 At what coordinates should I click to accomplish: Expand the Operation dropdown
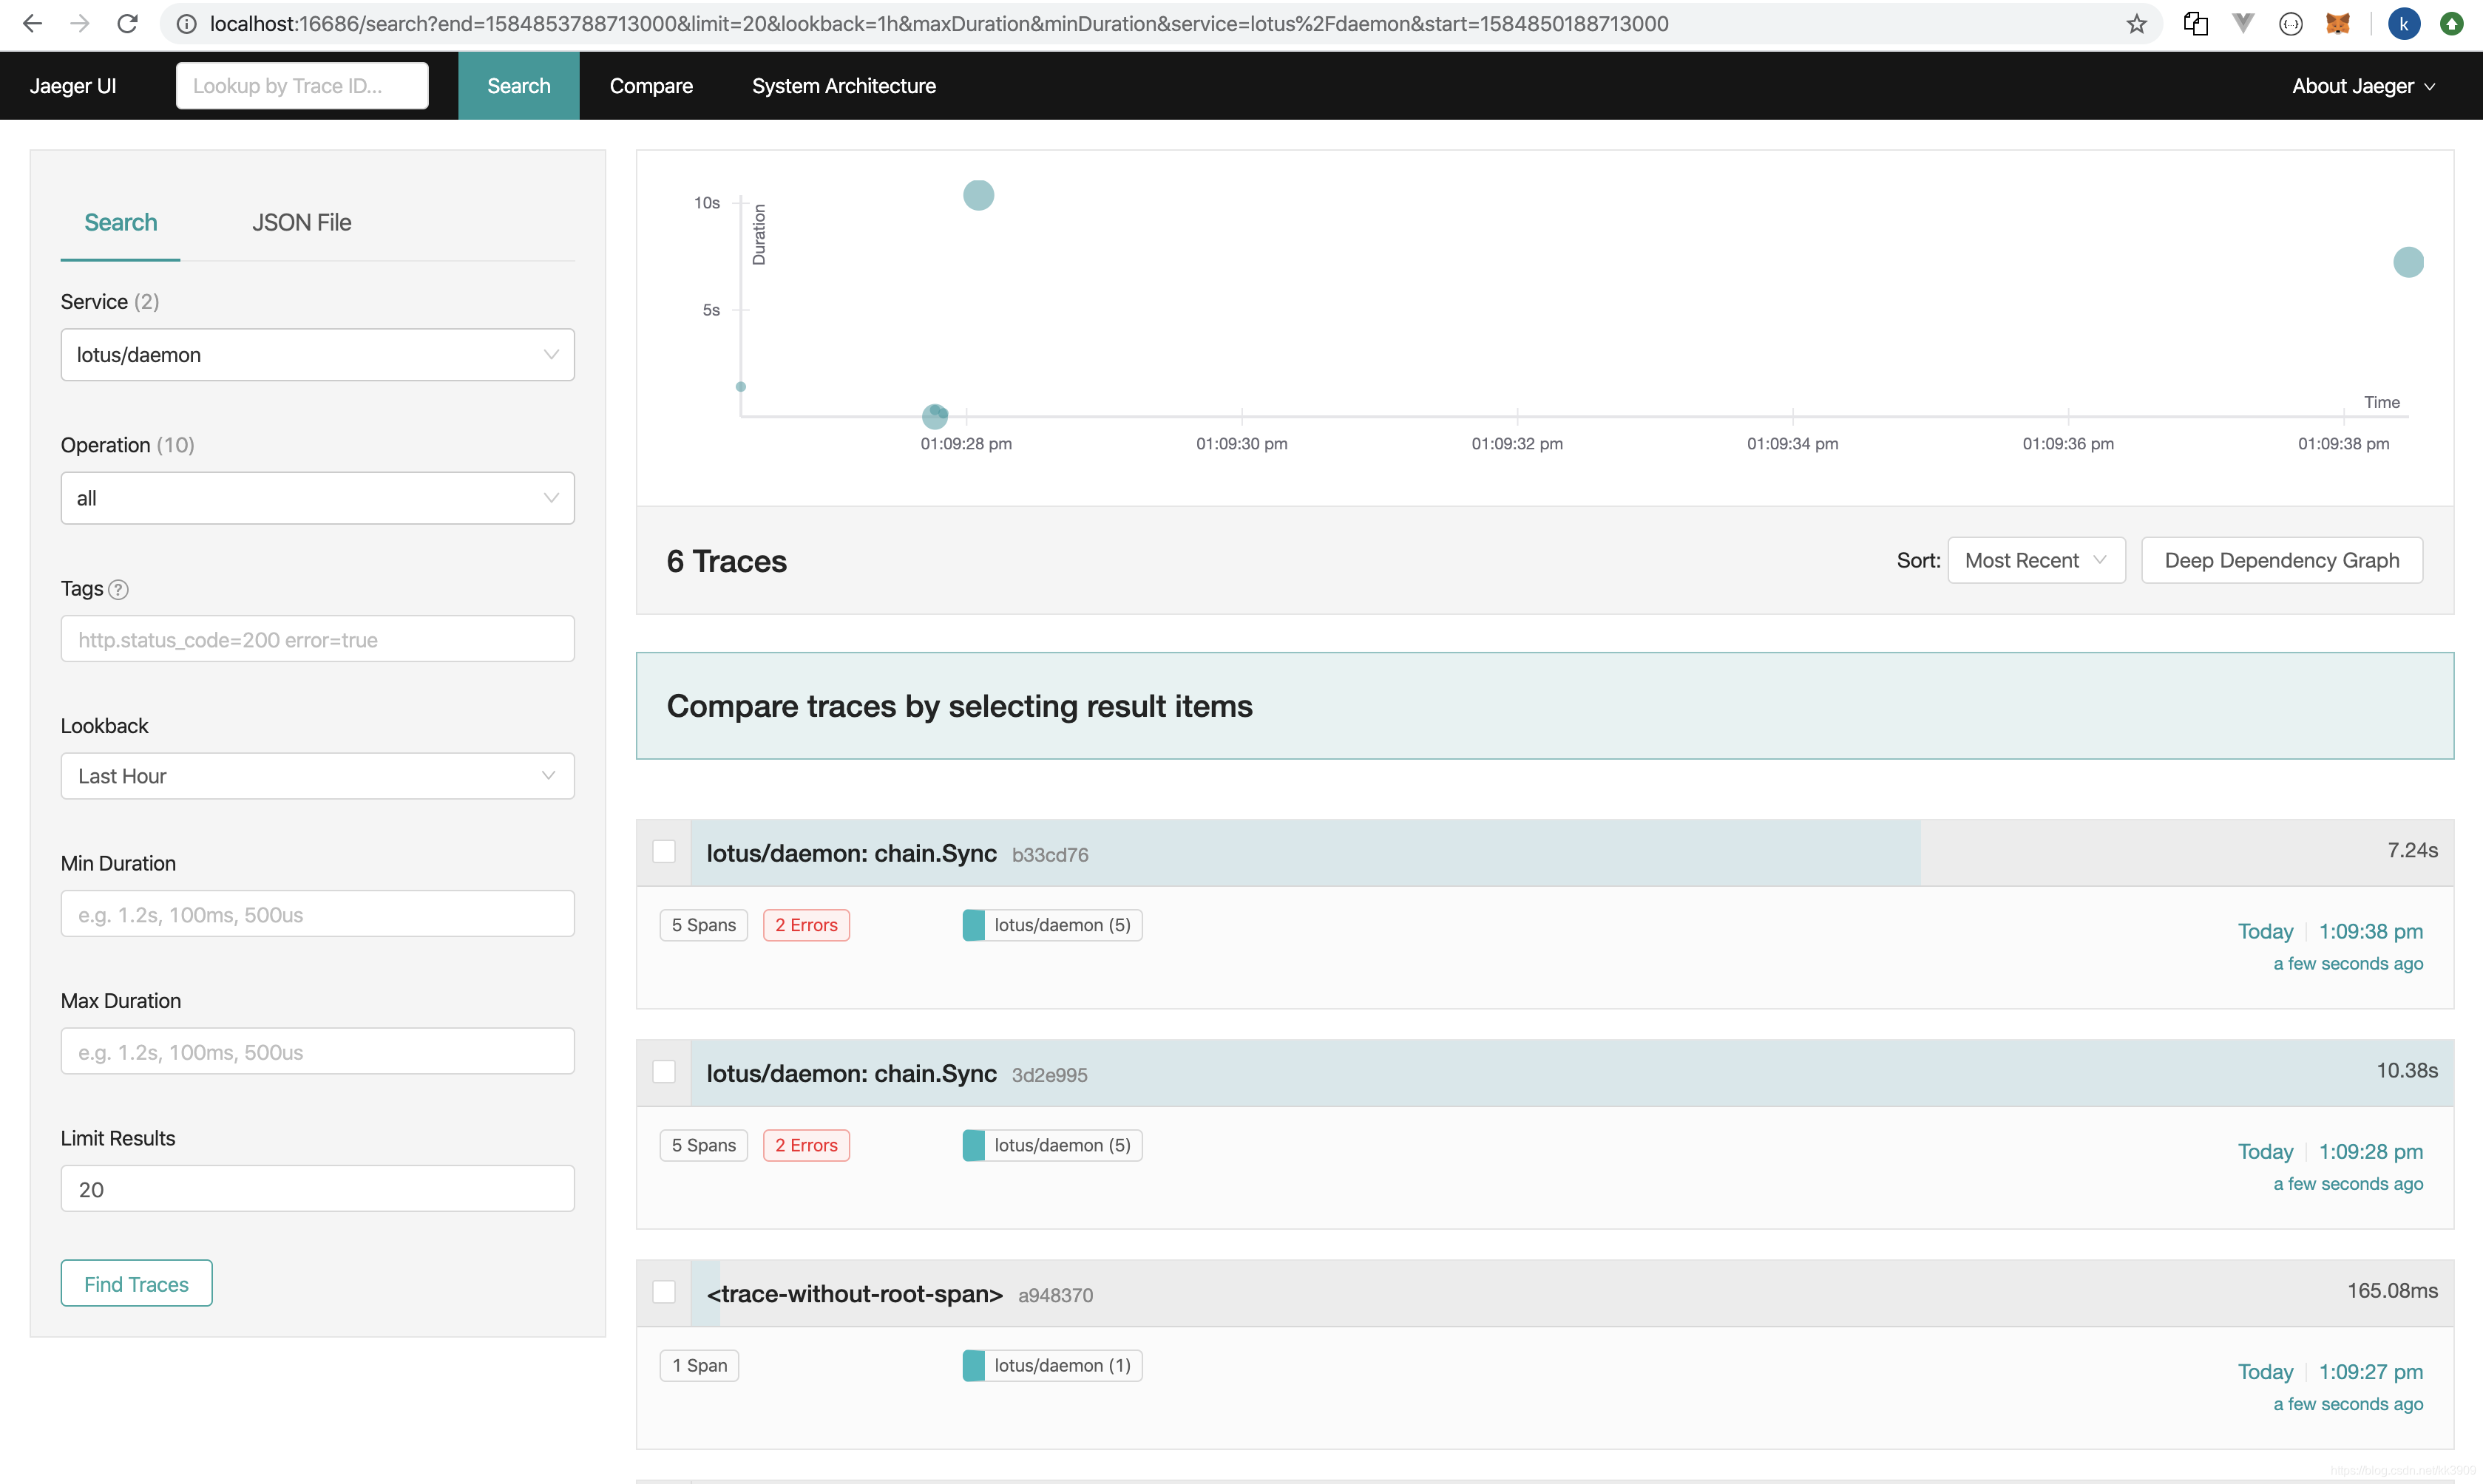coord(317,498)
